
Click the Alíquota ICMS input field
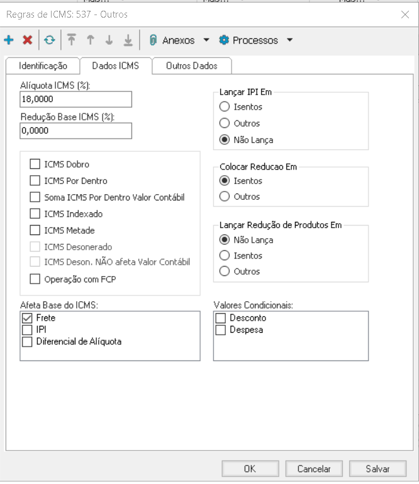point(75,100)
